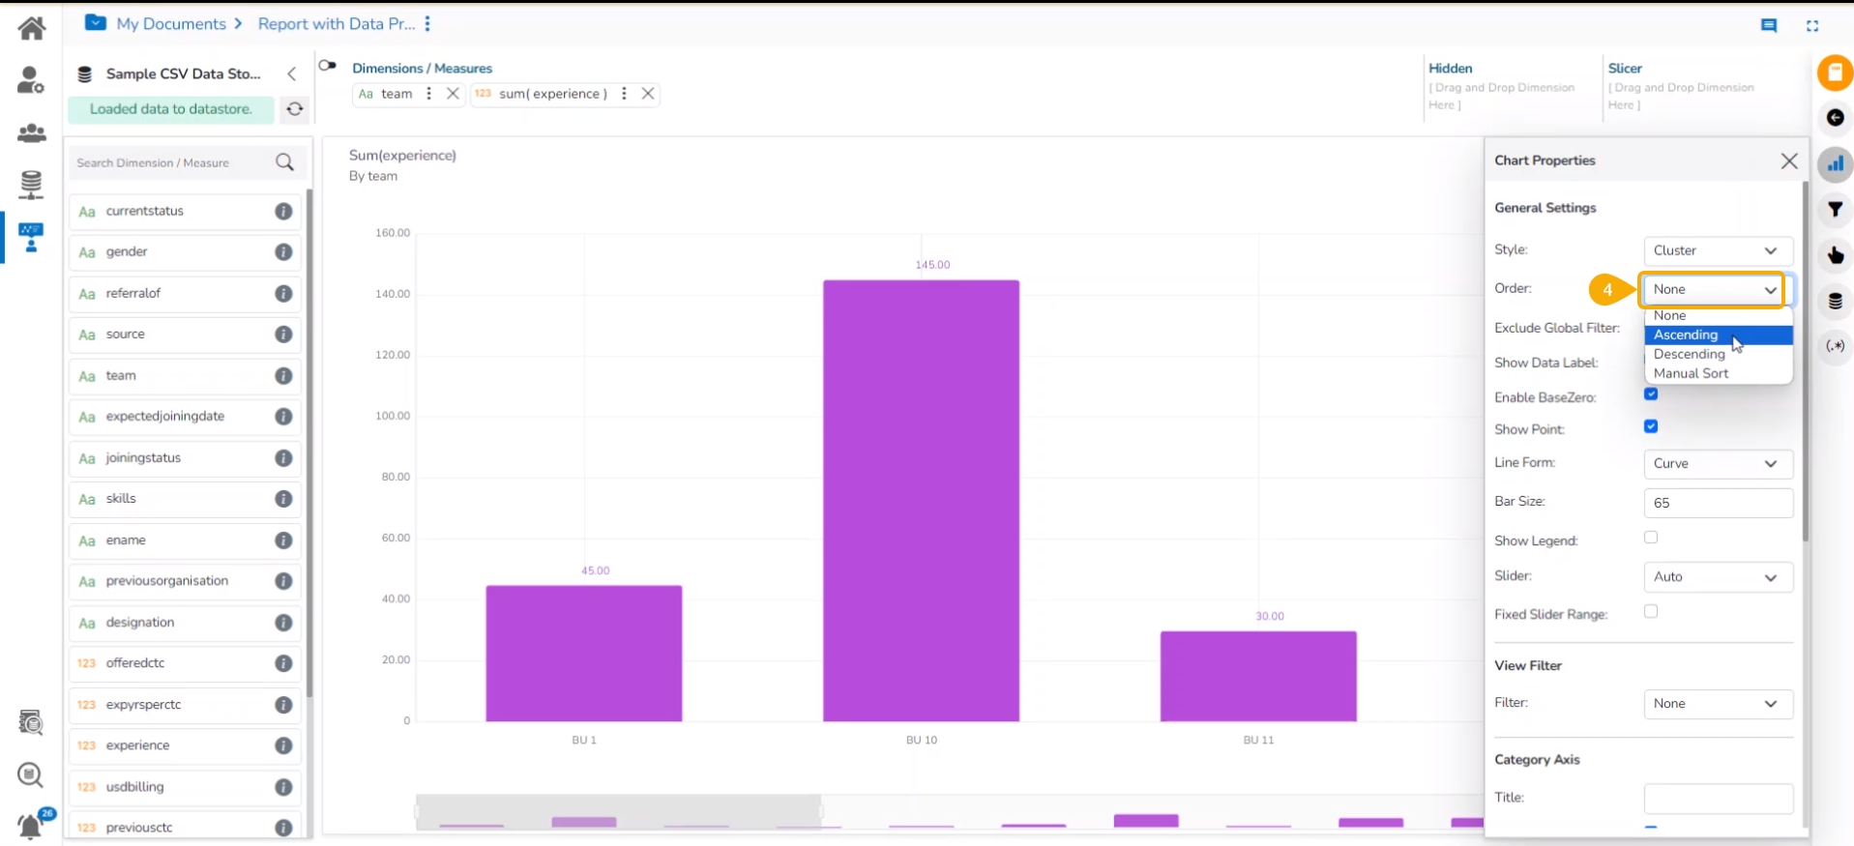Select the referralof dimension row

pos(185,294)
